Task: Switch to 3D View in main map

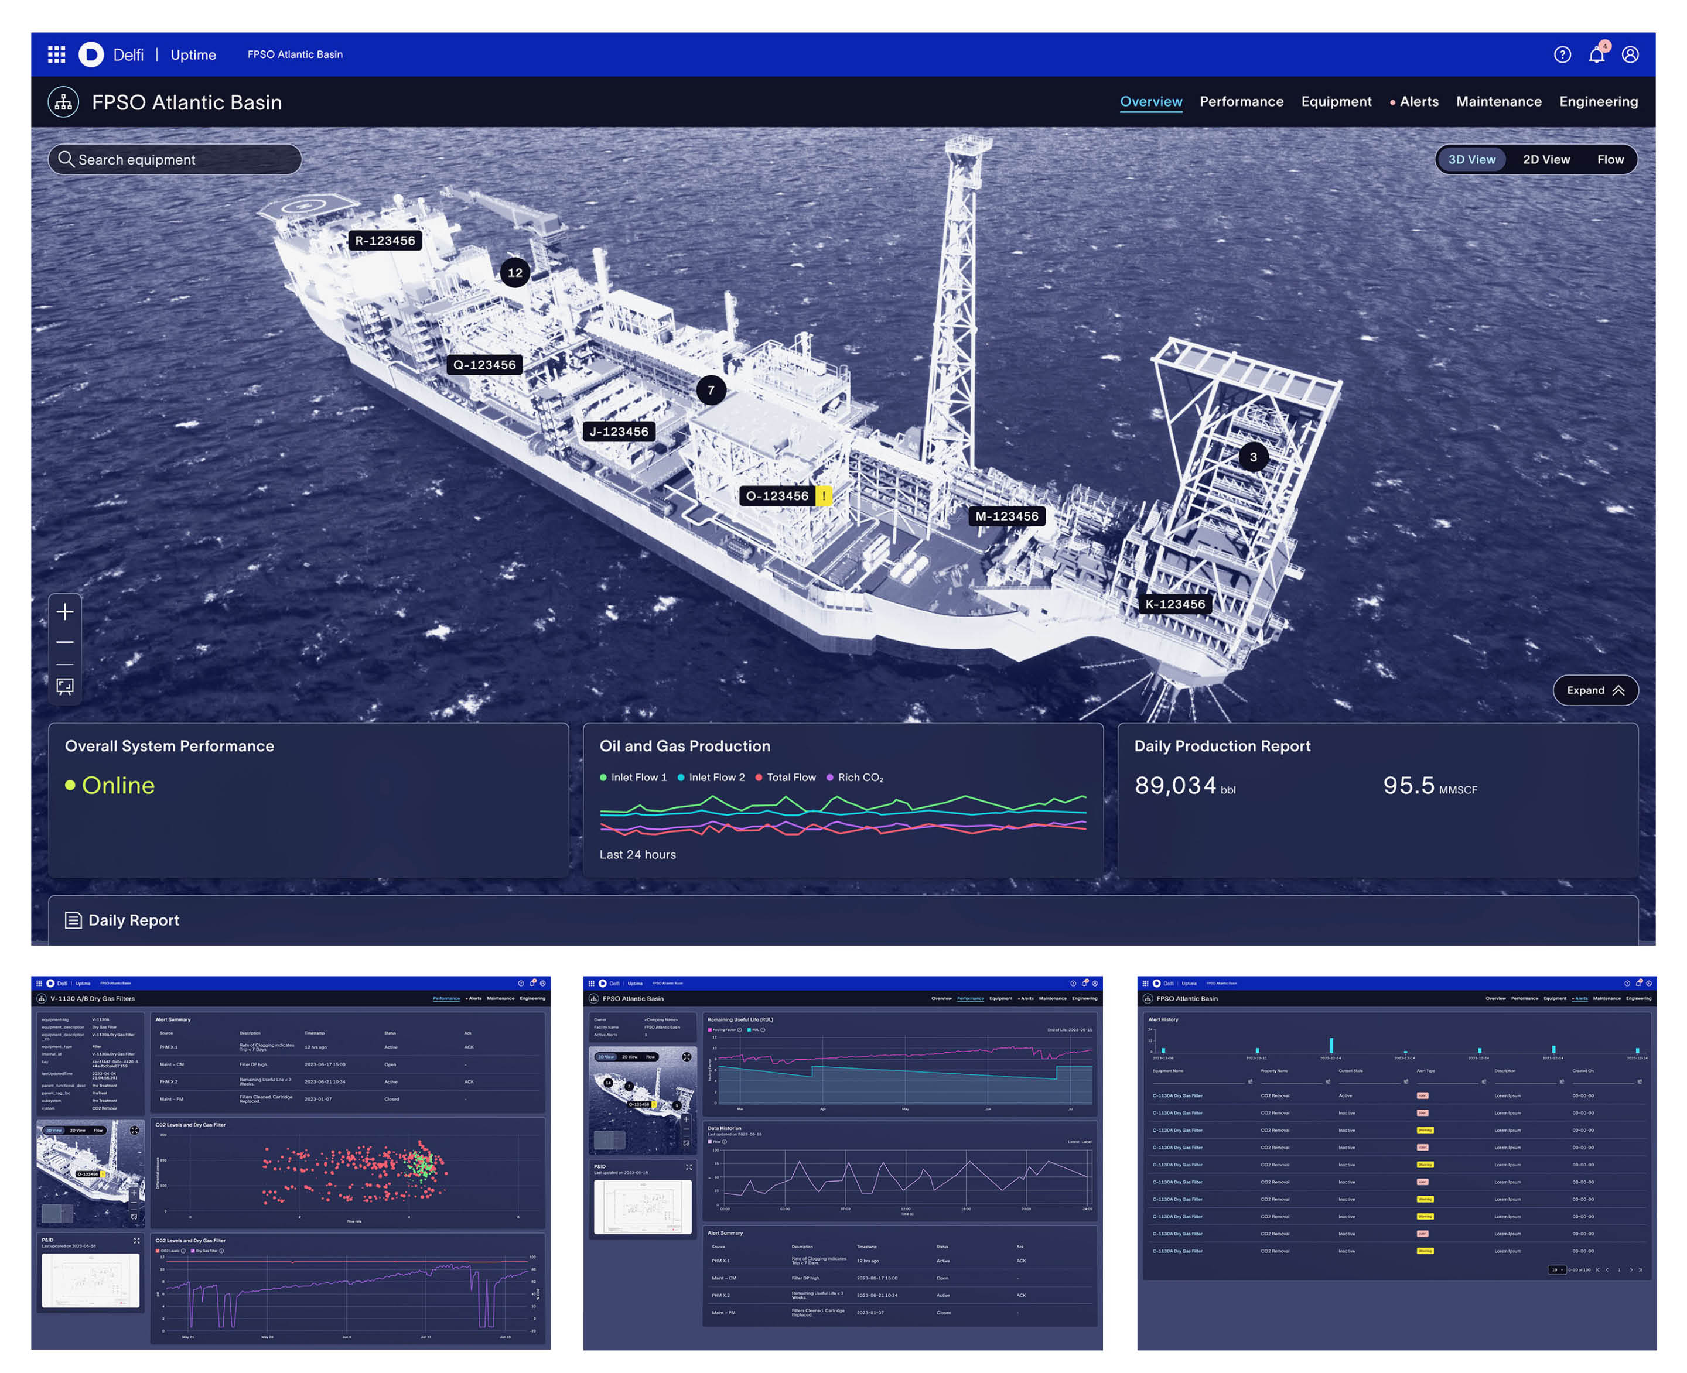Action: coord(1472,159)
